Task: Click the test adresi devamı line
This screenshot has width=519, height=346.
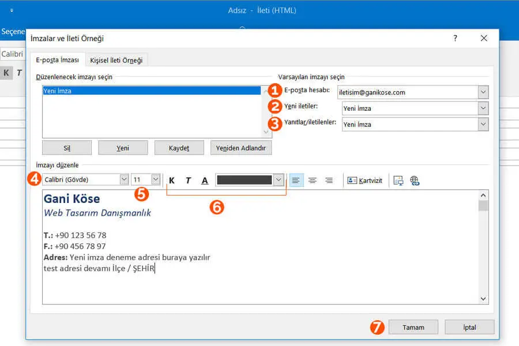Action: 99,269
